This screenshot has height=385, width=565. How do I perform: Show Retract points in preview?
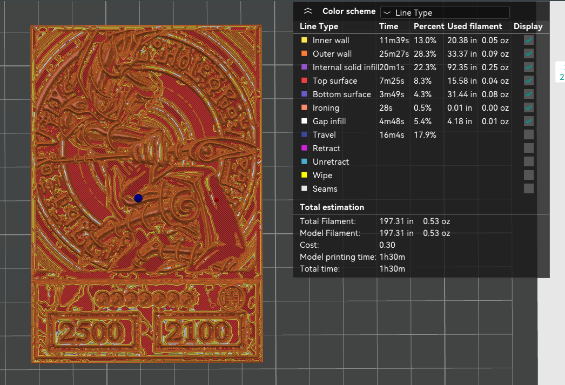tap(529, 148)
